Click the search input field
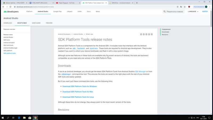The width and height of the screenshot is (213, 120). coord(174,12)
